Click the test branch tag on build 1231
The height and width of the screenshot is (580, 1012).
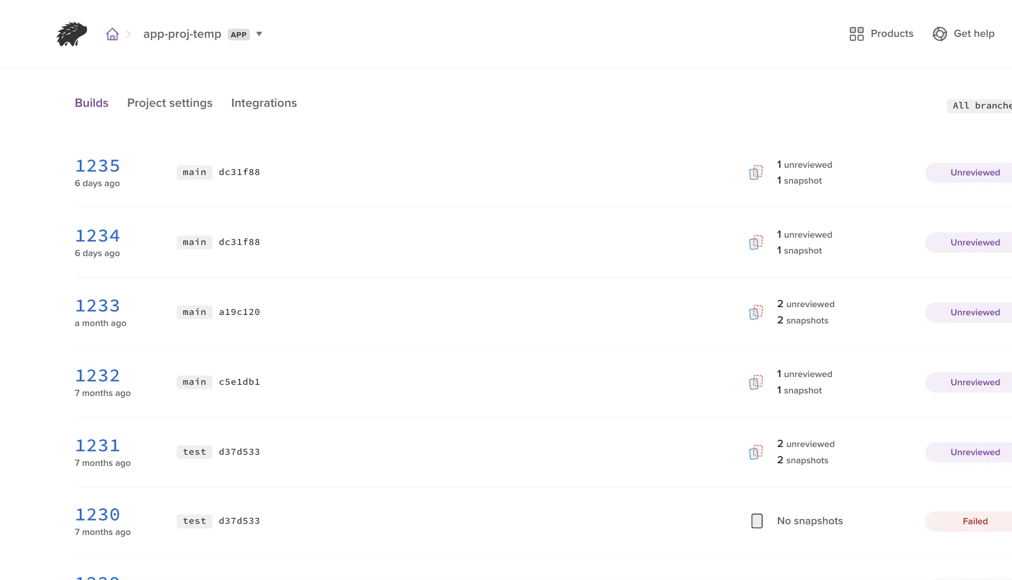(x=194, y=452)
